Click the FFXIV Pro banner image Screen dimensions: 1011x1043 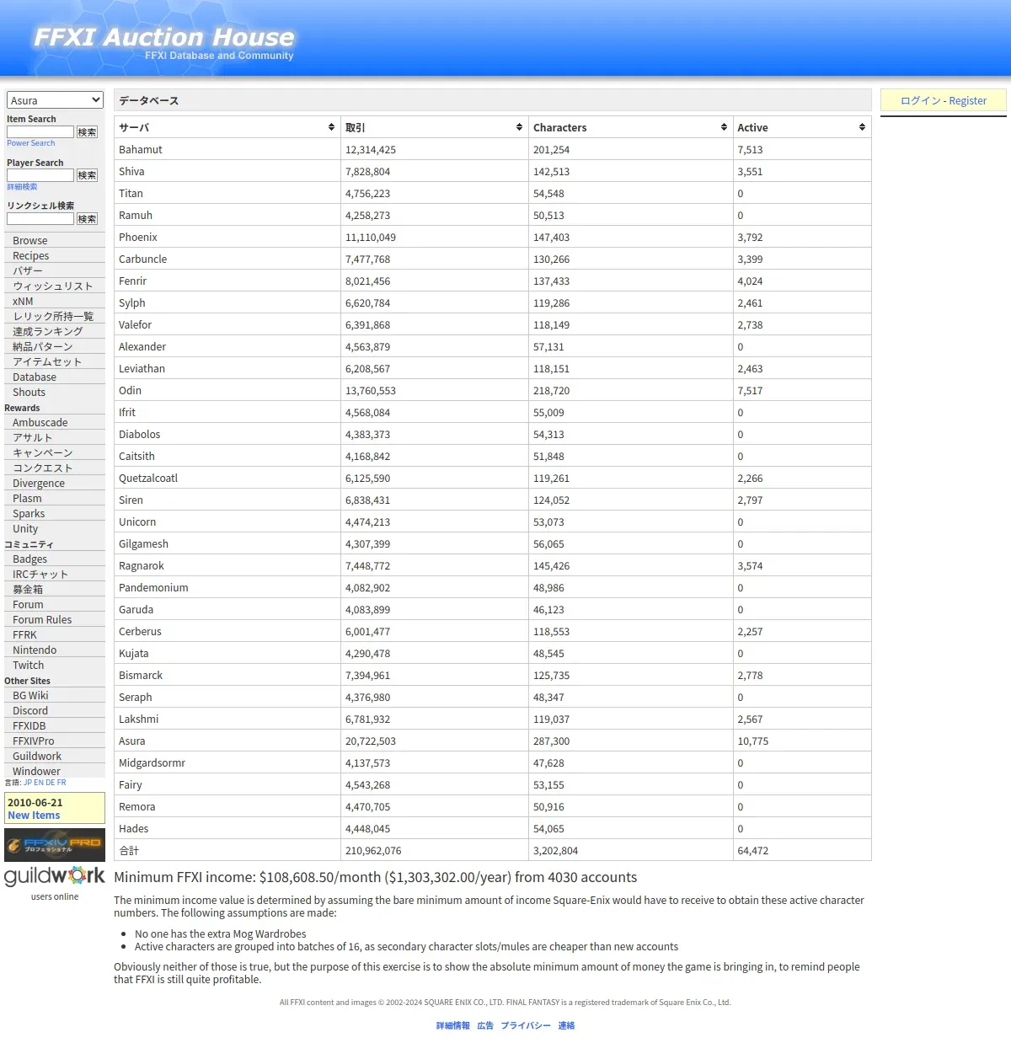[x=55, y=844]
